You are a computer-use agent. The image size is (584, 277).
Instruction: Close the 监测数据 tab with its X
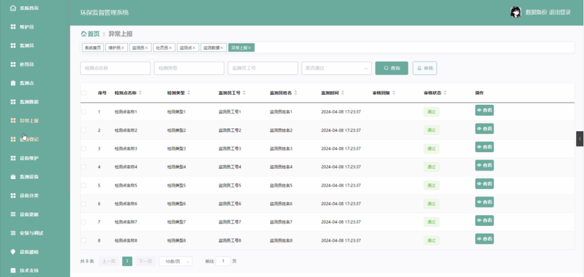click(x=221, y=47)
